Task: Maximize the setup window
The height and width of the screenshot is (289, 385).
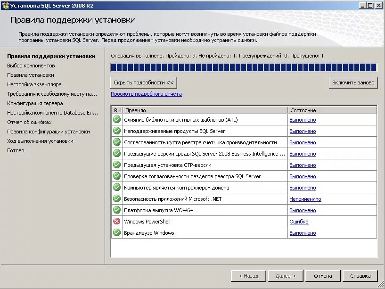Action: click(370, 5)
